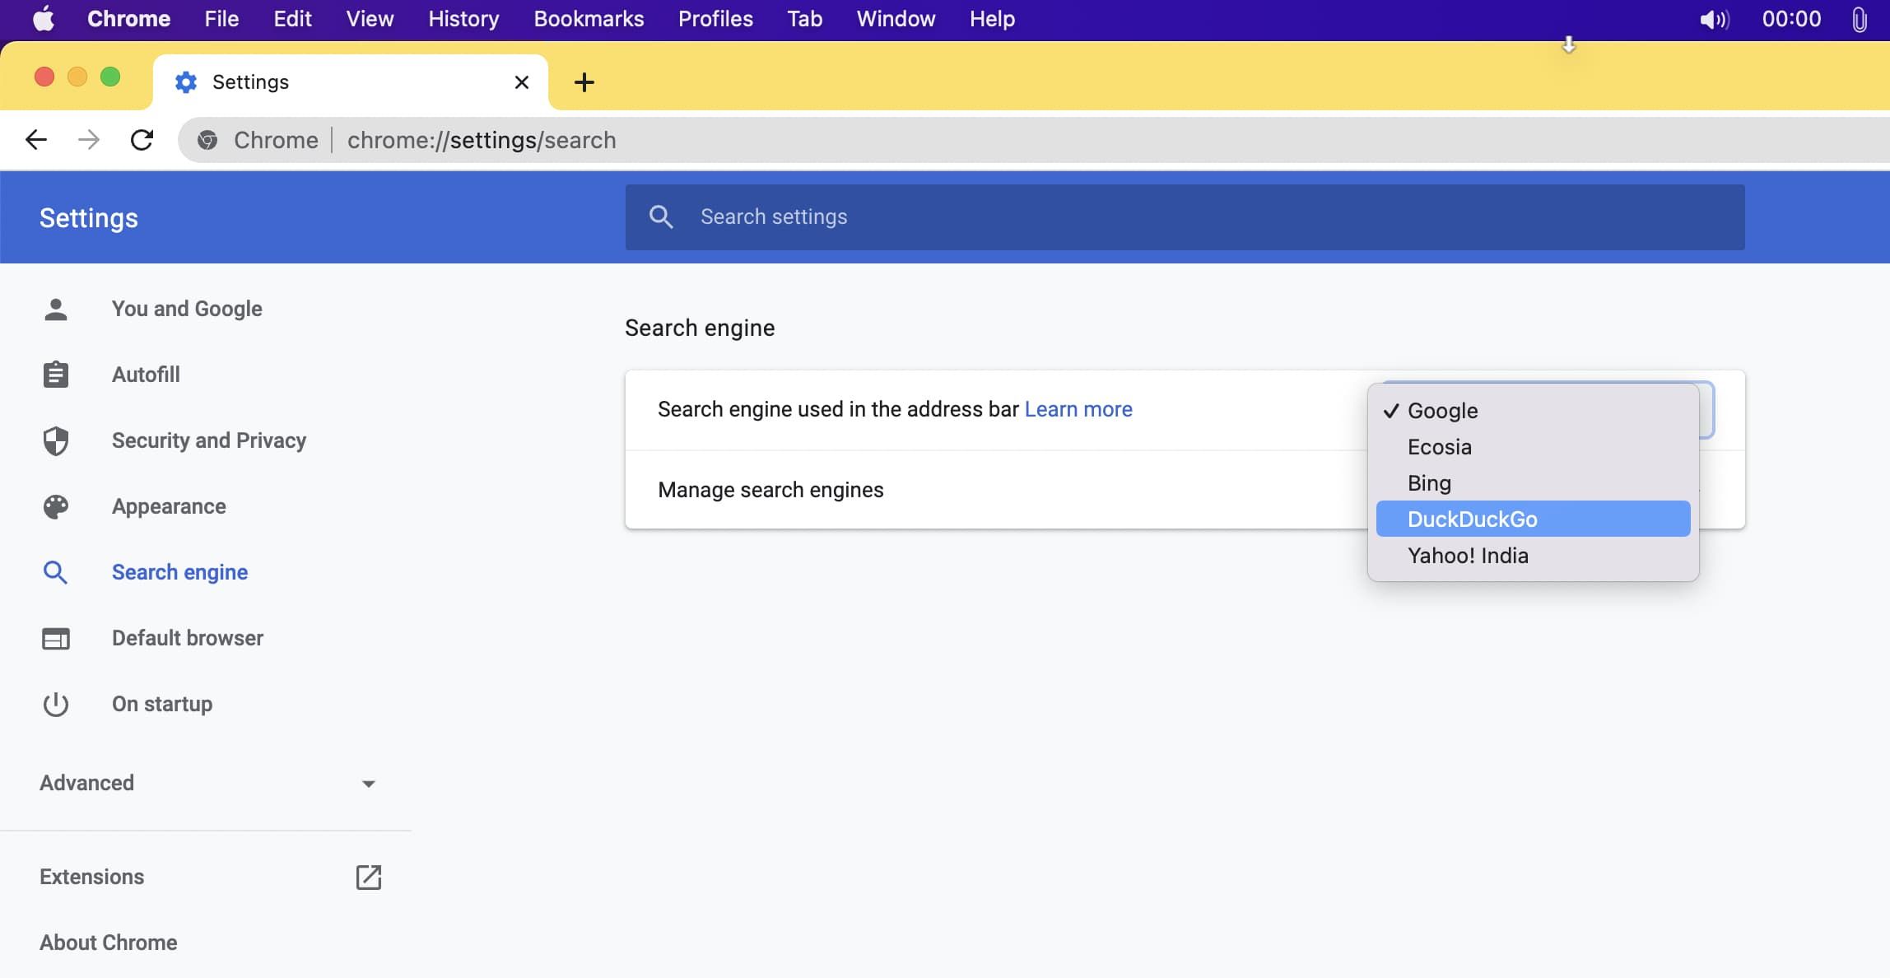Screen dimensions: 1890x978
Task: Click the Advanced label
Action: pyautogui.click(x=86, y=783)
